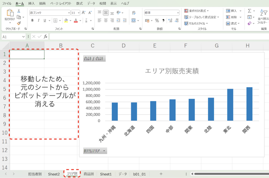Viewport: 269px width, 178px height.
Task: Apply the yellow fill color bucket
Action: tap(66, 21)
